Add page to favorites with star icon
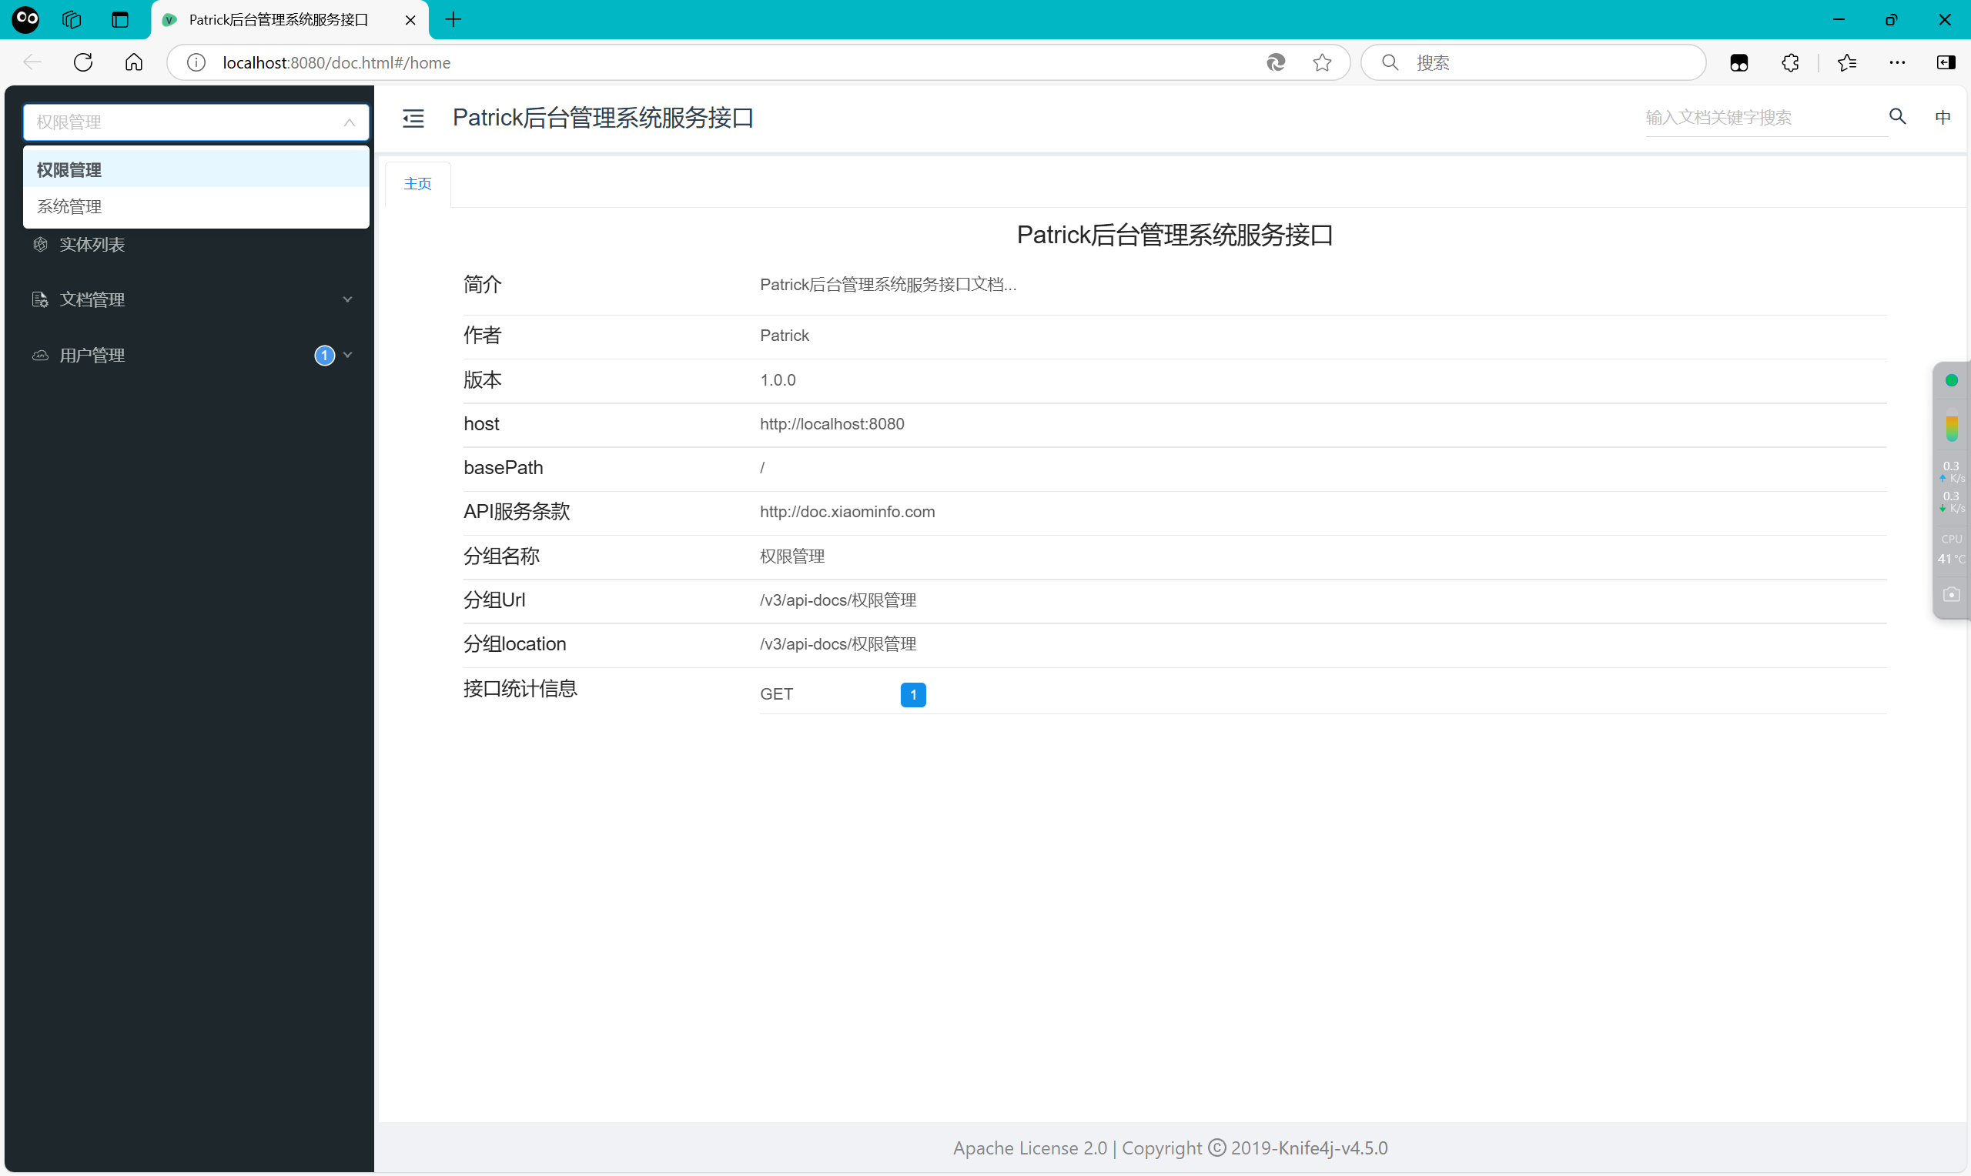 point(1321,62)
